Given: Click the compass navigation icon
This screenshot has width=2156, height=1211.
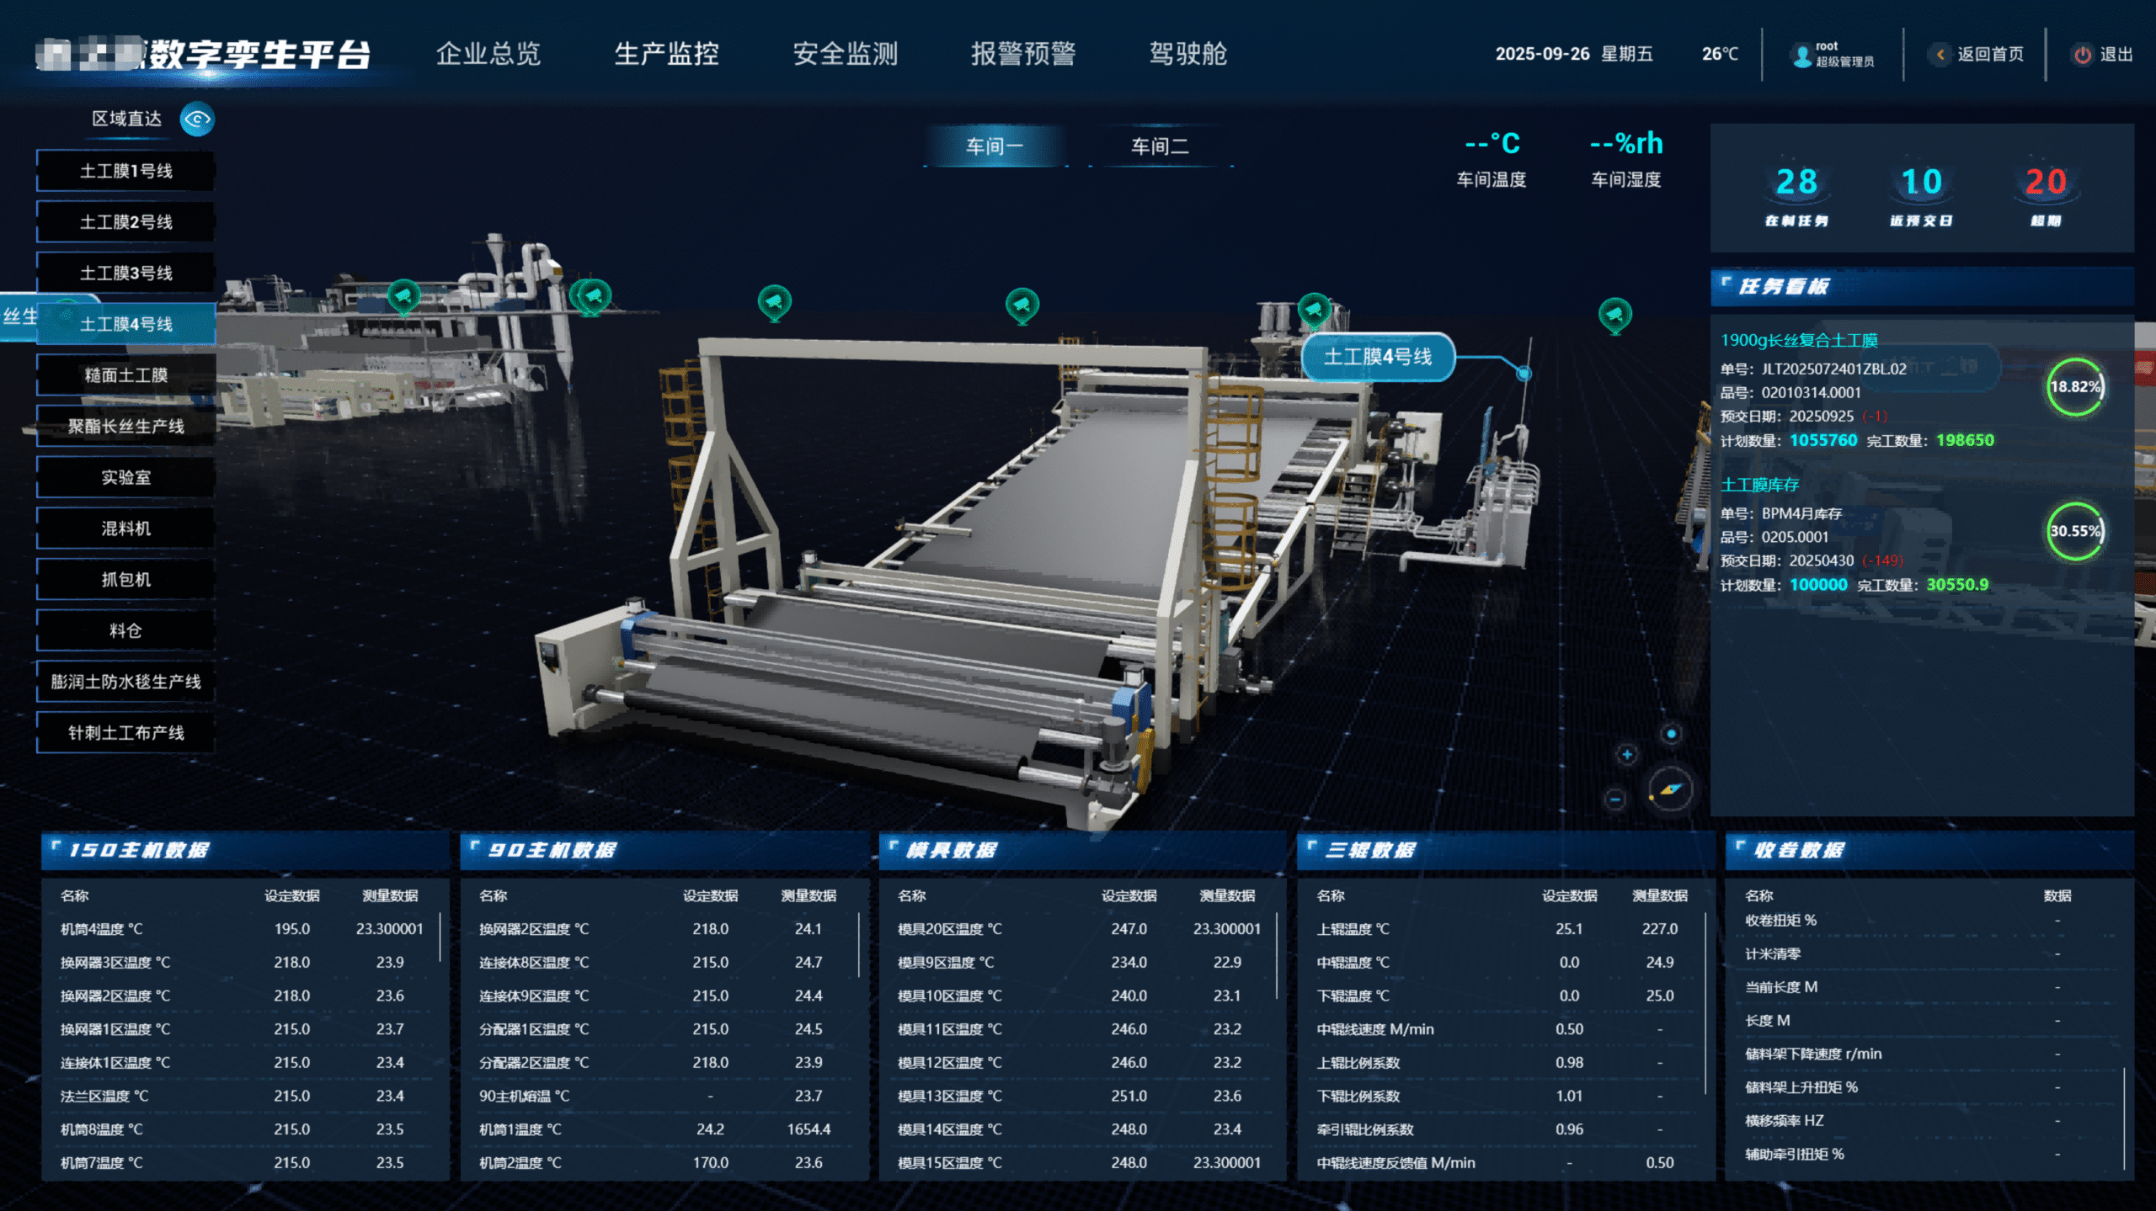Looking at the screenshot, I should coord(1669,789).
